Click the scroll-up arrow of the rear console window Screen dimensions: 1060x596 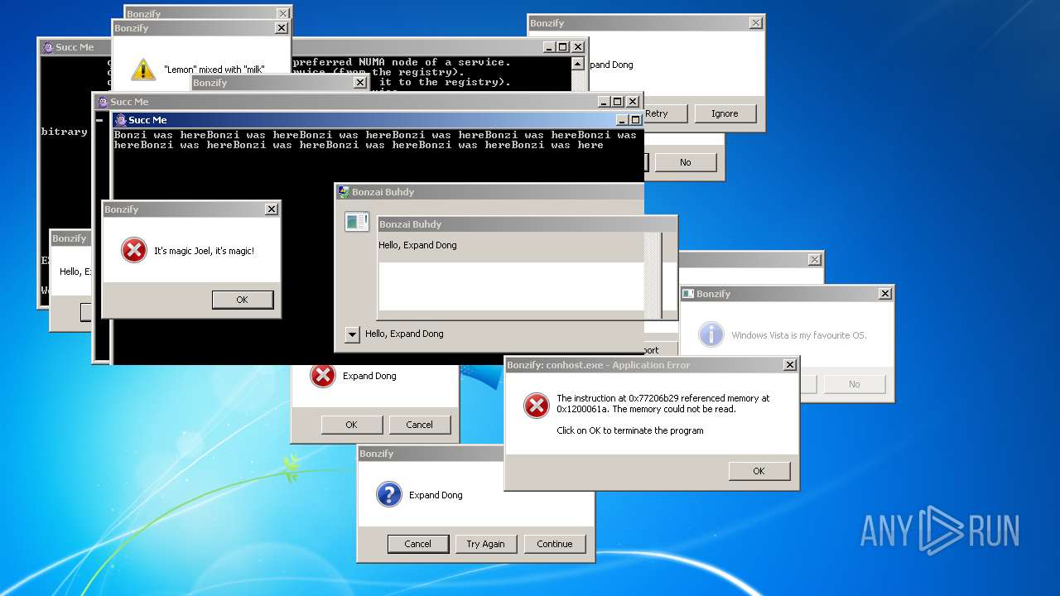coord(577,63)
